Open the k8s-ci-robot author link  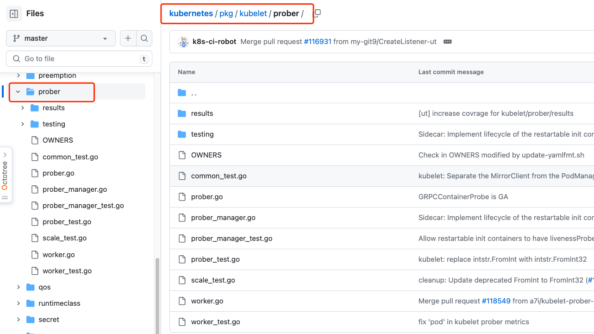click(x=215, y=42)
